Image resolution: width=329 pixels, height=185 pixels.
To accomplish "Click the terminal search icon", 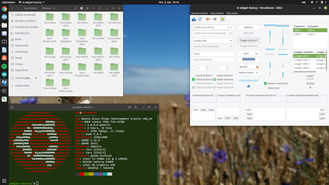I will point(12,107).
